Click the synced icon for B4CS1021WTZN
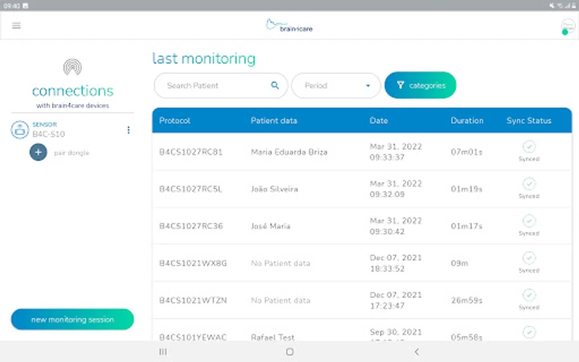 [529, 295]
